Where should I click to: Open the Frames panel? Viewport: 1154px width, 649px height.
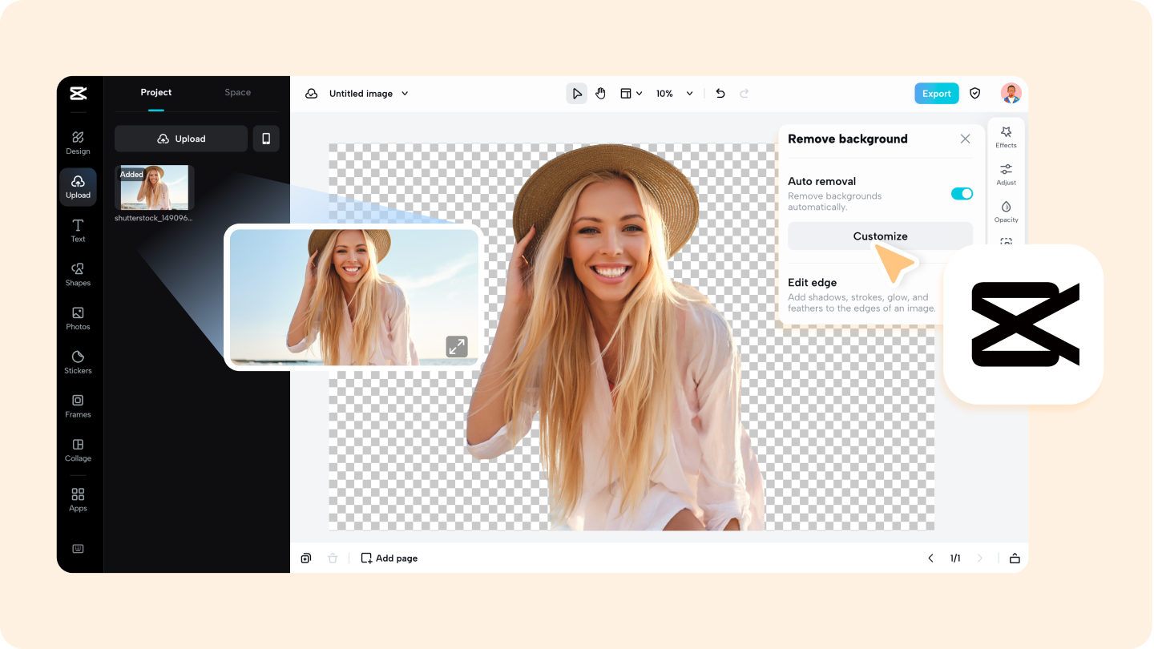coord(78,406)
